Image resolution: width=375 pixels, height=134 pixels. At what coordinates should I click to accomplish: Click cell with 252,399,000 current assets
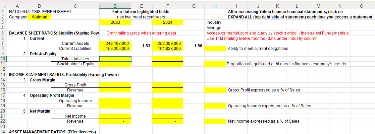[168, 43]
